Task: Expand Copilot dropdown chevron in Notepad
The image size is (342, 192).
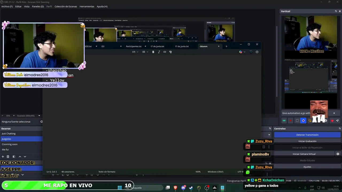Action: [244, 52]
